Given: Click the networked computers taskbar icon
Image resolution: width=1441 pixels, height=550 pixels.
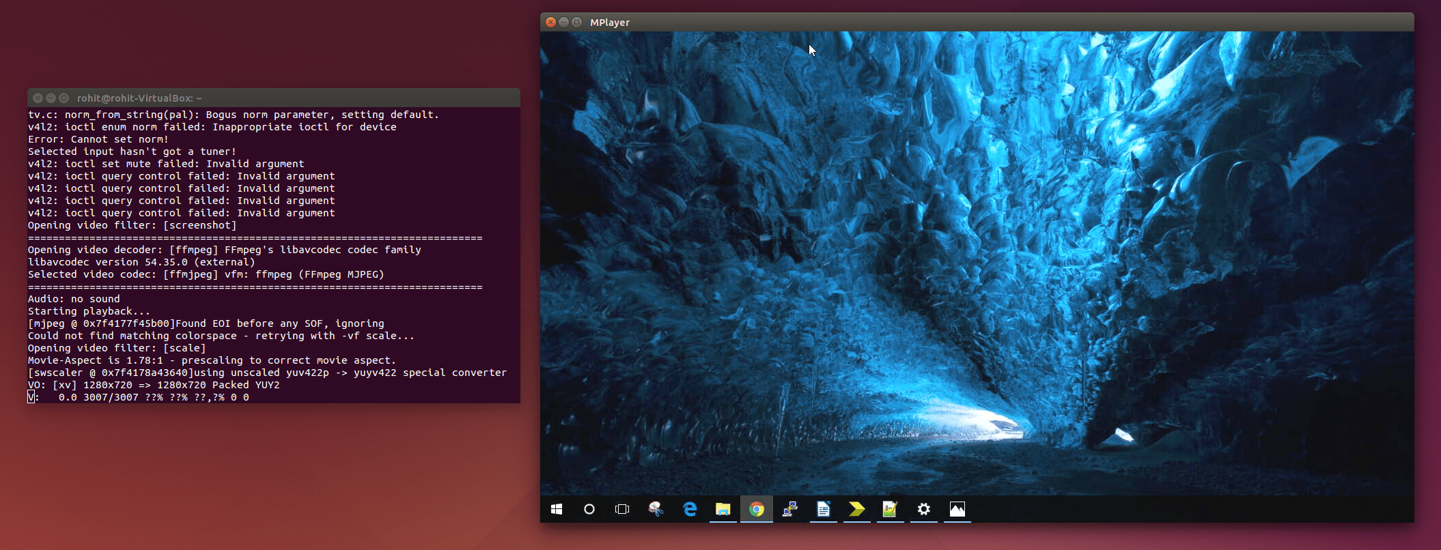Looking at the screenshot, I should click(x=790, y=509).
